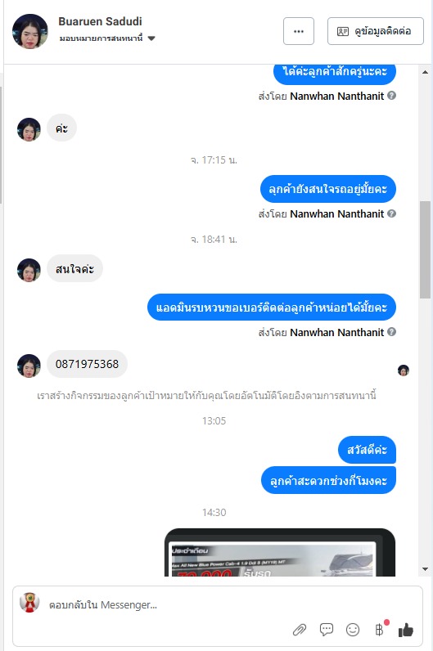
Task: Click the chat scrollbar thumb
Action: click(425, 250)
